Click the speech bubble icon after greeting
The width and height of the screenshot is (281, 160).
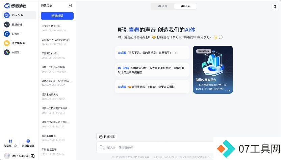pyautogui.click(x=221, y=37)
